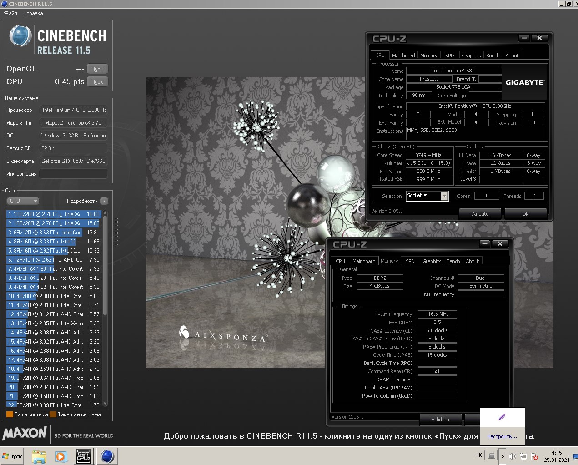Viewport: 578px width, 465px height.
Task: Click the Ваша система orange legend swatch
Action: 10,414
